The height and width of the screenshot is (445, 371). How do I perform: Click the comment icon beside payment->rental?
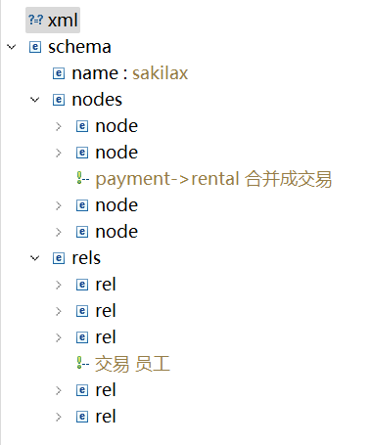click(82, 179)
